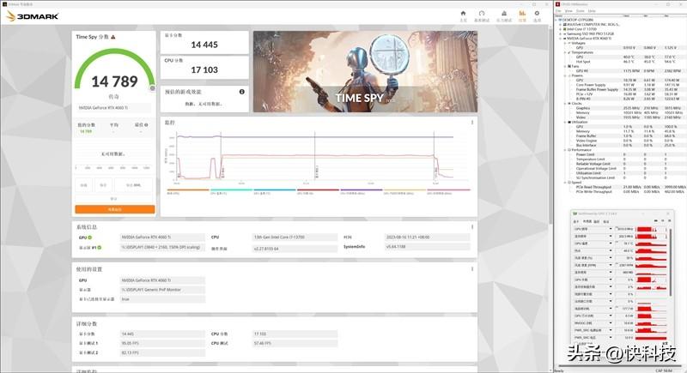Open the three-dot menu of the settings used panel
The image size is (687, 373).
(472, 269)
